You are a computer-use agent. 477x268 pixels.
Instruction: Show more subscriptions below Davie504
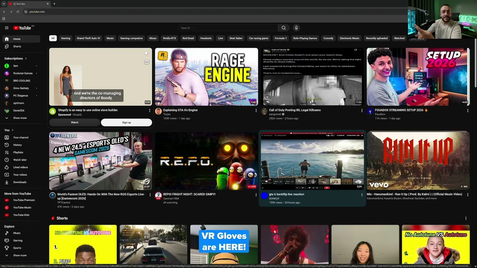tap(21, 118)
